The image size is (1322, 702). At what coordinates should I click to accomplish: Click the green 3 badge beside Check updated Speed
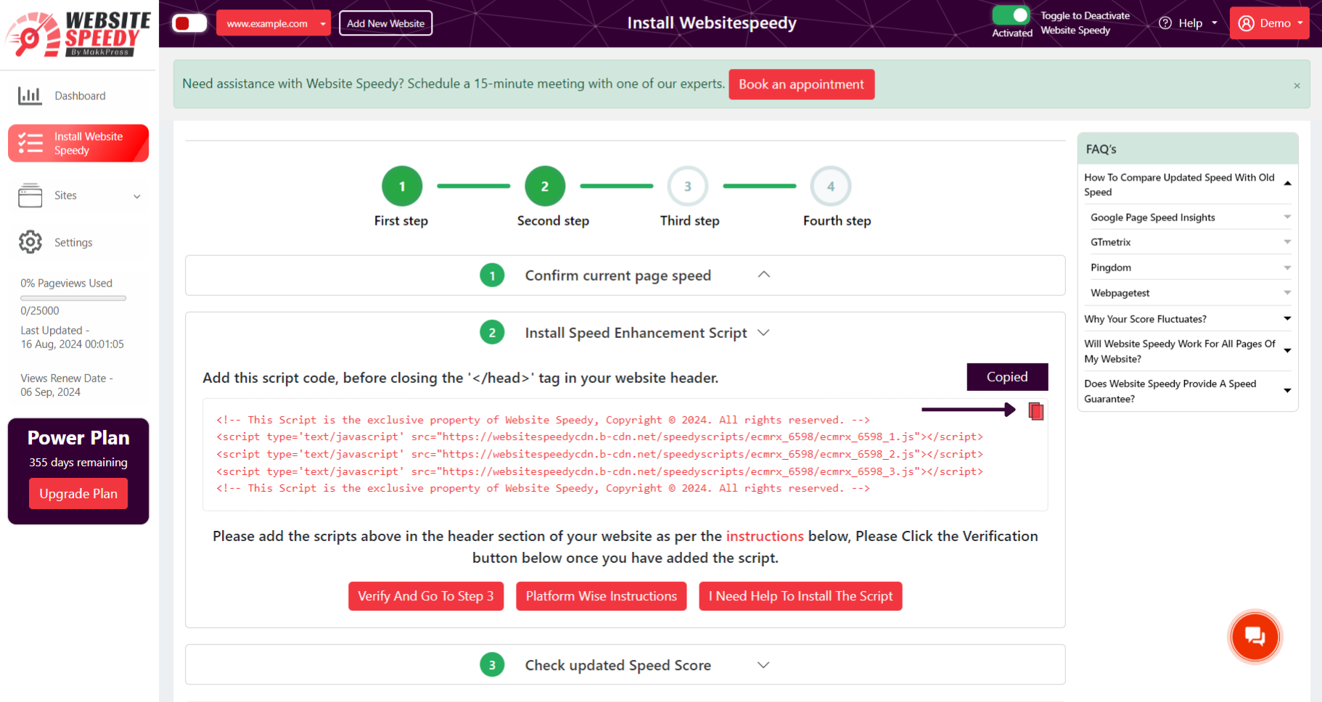[492, 665]
